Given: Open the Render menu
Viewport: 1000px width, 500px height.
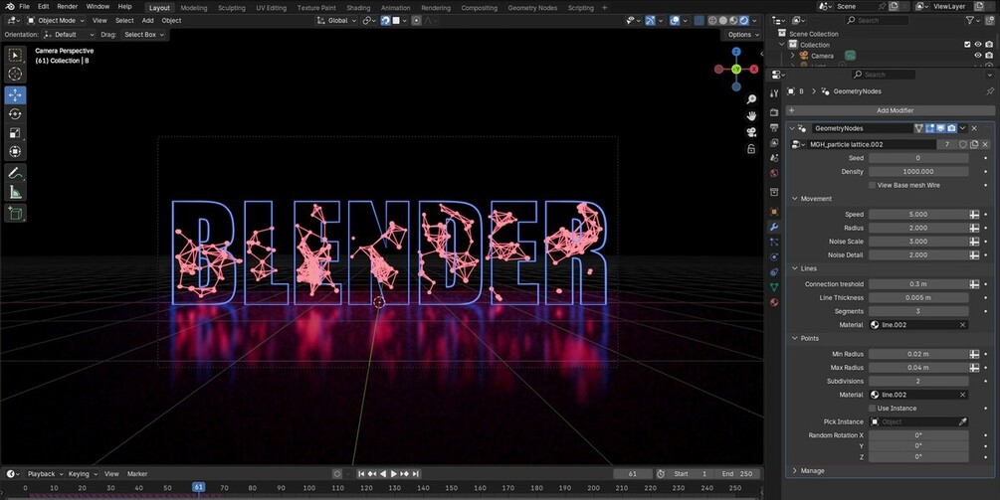Looking at the screenshot, I should pos(67,6).
